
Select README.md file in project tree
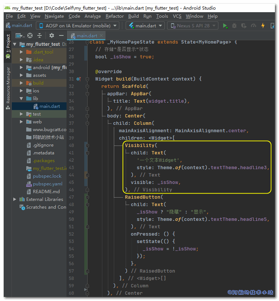[46, 192]
